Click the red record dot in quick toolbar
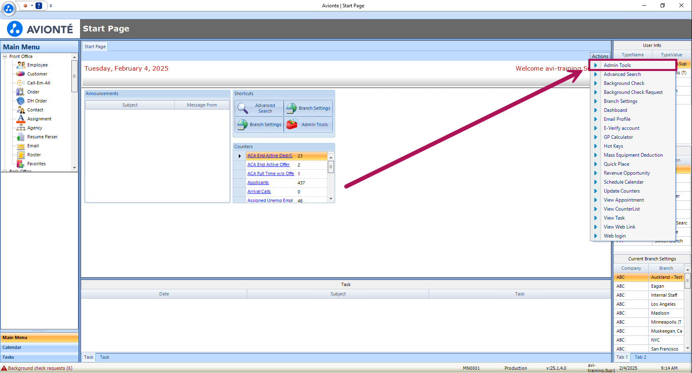Screen dimensions: 692x373 pos(25,6)
